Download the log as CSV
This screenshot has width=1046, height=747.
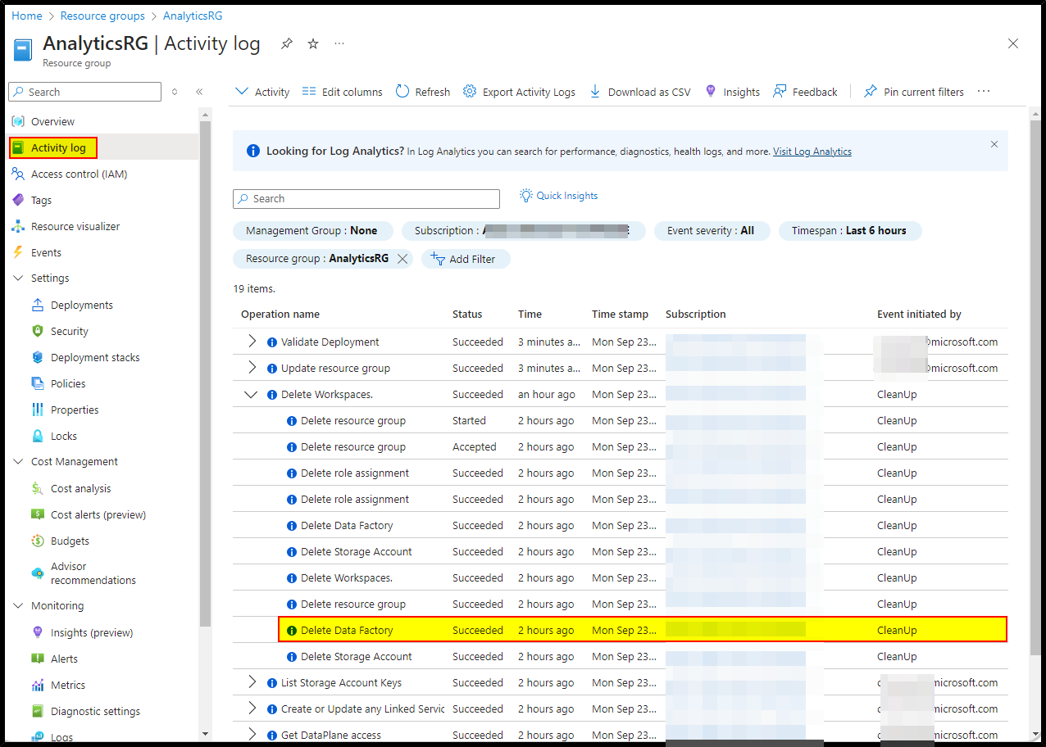[x=639, y=92]
